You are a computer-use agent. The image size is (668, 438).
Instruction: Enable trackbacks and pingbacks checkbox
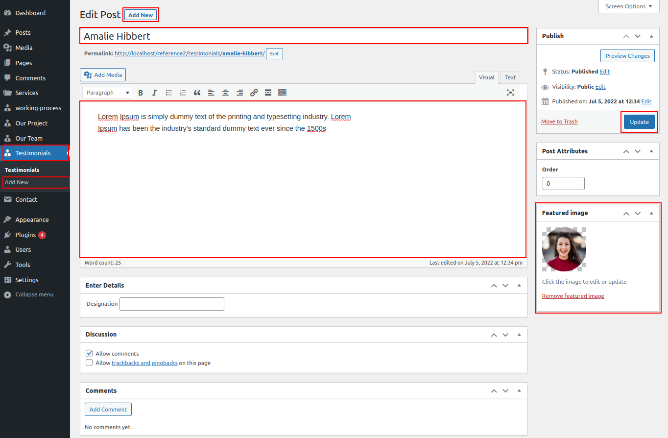pos(89,363)
